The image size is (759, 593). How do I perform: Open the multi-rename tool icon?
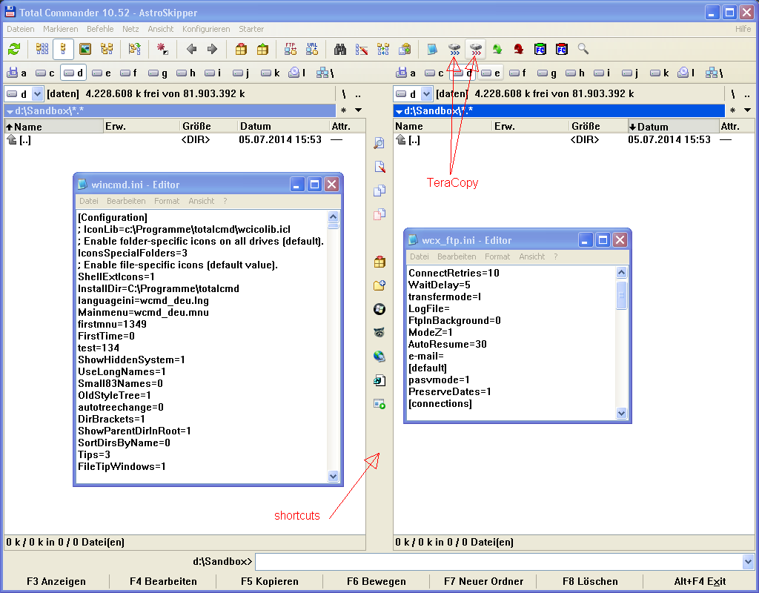point(362,49)
